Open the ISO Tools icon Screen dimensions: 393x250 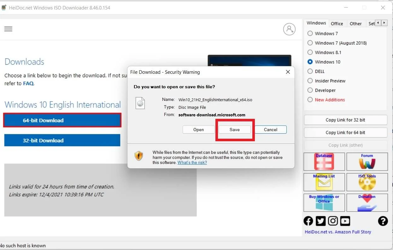point(367,182)
